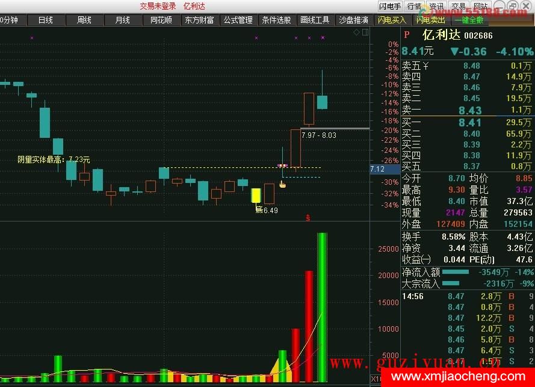Switch to the 日线 period tab
This screenshot has width=535, height=387.
click(45, 20)
